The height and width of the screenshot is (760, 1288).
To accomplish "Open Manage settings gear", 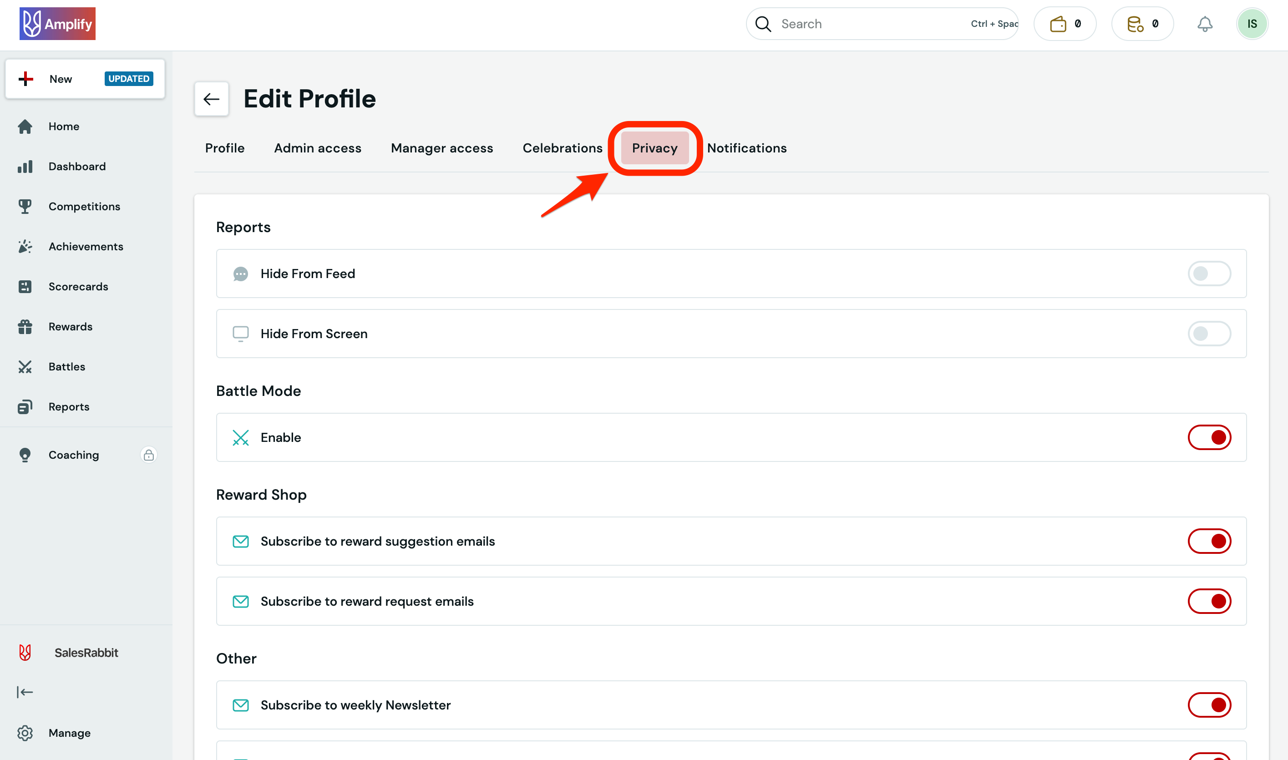I will point(25,733).
